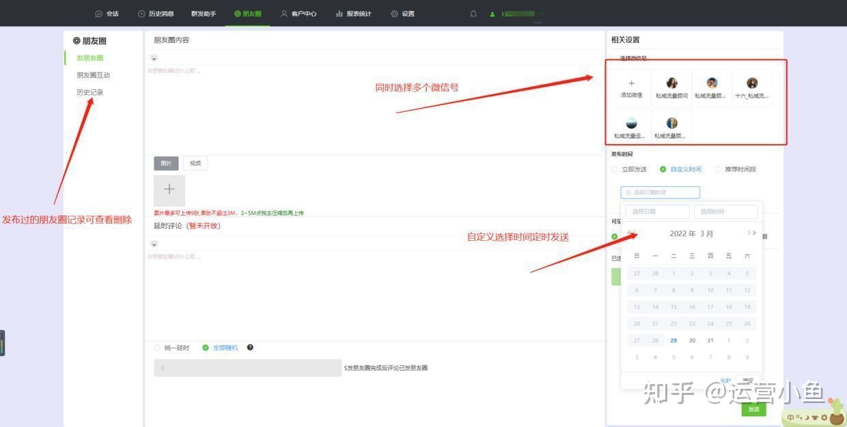Image resolution: width=847 pixels, height=427 pixels.
Task: Open emoji picker in 延时评论 editor
Action: tap(154, 244)
